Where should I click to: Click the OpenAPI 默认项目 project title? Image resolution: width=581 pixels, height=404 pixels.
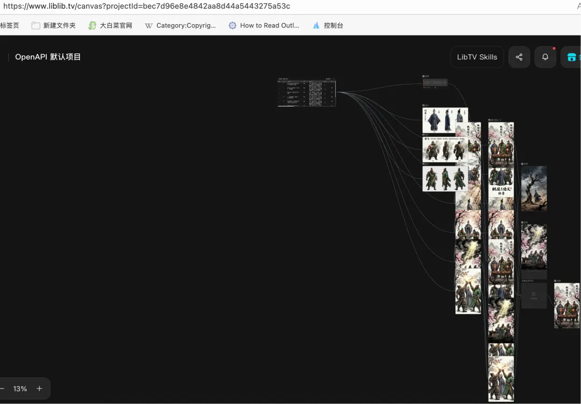click(48, 57)
